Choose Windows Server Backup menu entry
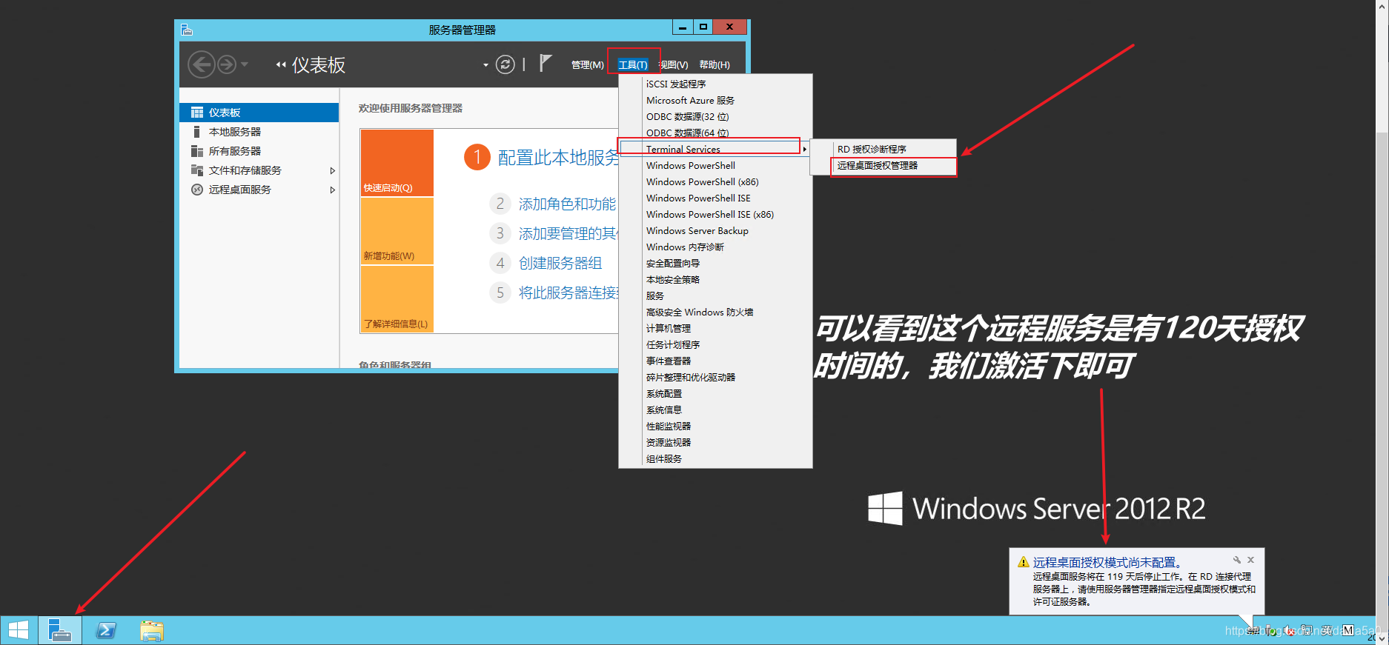 point(716,230)
